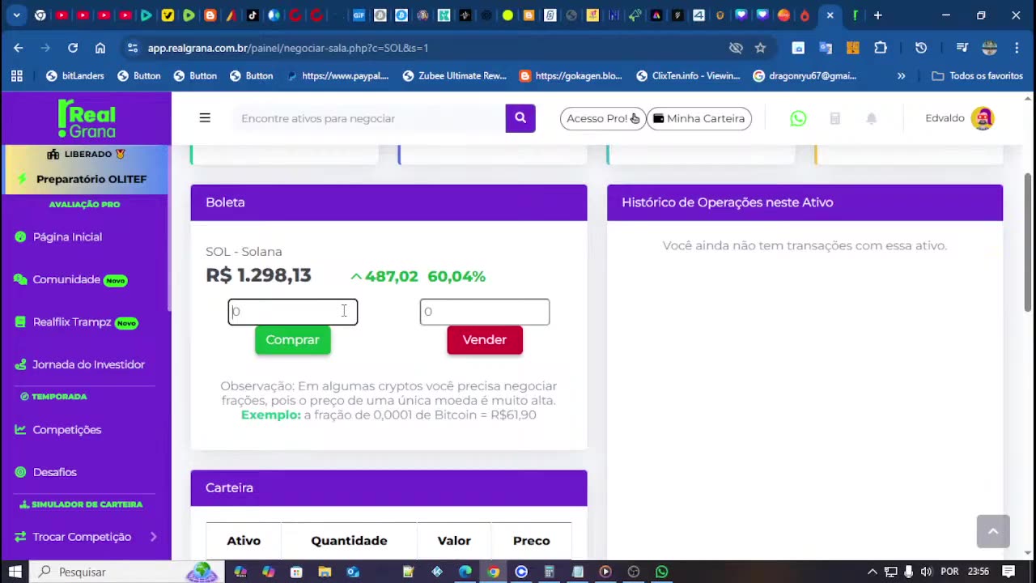The image size is (1036, 583).
Task: Bookmark page with star icon
Action: point(760,48)
